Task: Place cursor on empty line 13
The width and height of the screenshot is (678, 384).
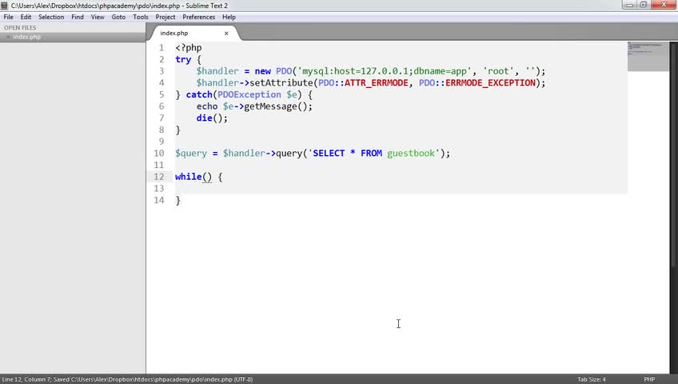Action: 401,189
